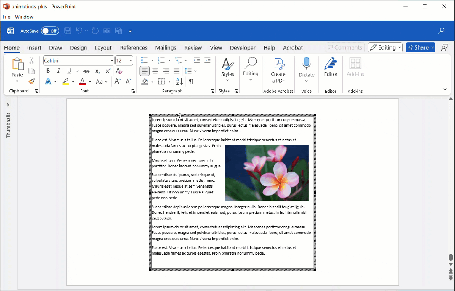Open the Editing mode dropdown at top right
This screenshot has height=291, width=455.
click(385, 47)
